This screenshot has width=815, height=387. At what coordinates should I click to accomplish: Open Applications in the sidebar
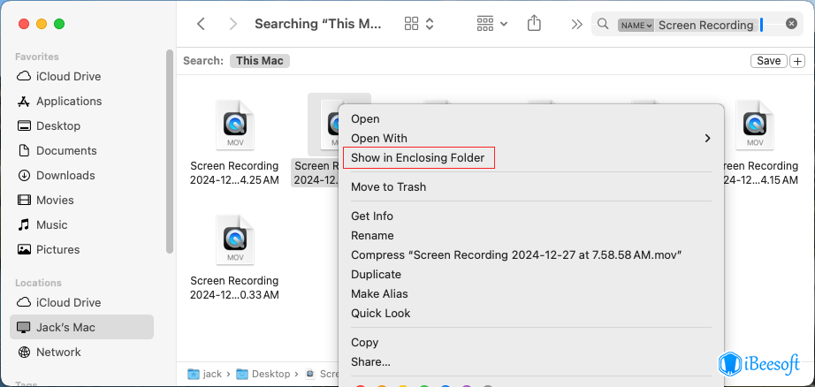tap(68, 102)
